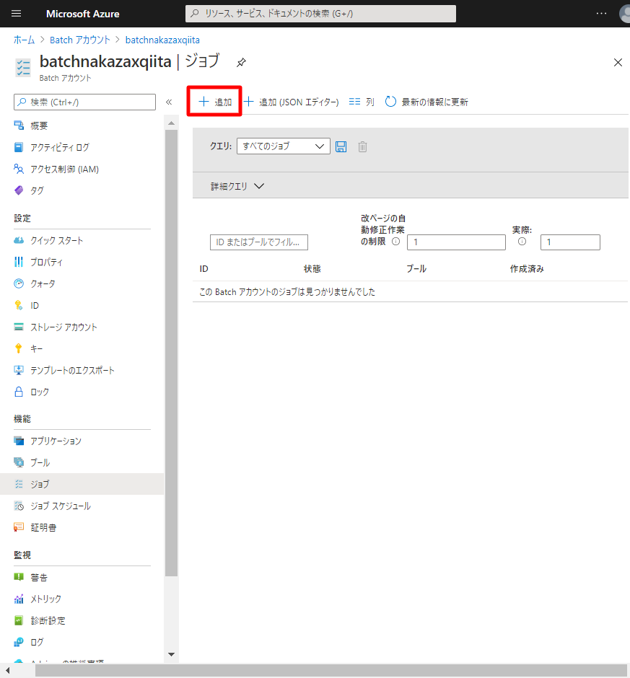This screenshot has height=678, width=630.
Task: Open batchnakazaxqiita breadcrumb link
Action: pos(162,40)
